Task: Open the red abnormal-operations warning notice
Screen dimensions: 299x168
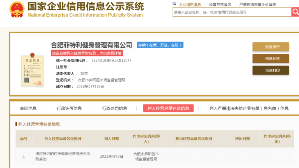Action: (x=87, y=53)
